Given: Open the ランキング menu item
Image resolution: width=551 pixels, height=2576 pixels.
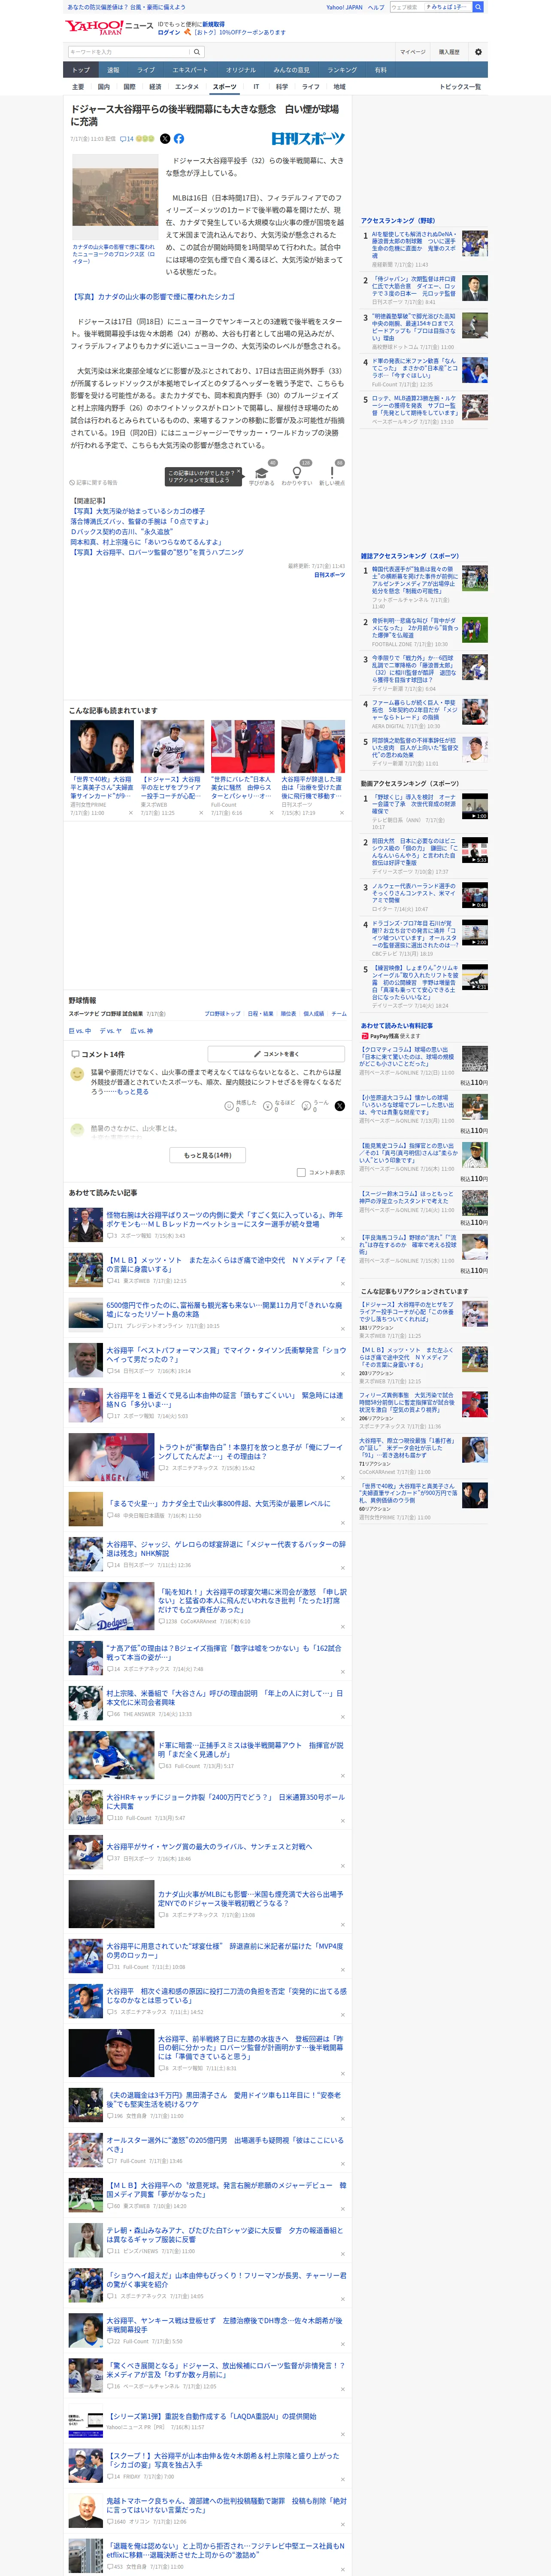Looking at the screenshot, I should coord(342,70).
